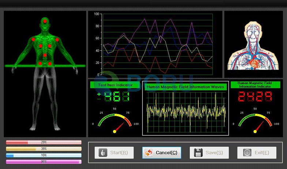Click the right gauge under the magnetic field indicator

(255, 122)
